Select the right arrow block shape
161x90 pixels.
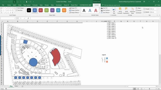tap(8, 10)
